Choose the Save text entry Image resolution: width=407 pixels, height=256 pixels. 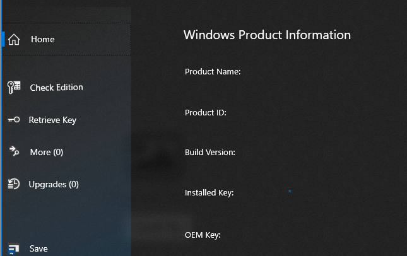tap(38, 249)
